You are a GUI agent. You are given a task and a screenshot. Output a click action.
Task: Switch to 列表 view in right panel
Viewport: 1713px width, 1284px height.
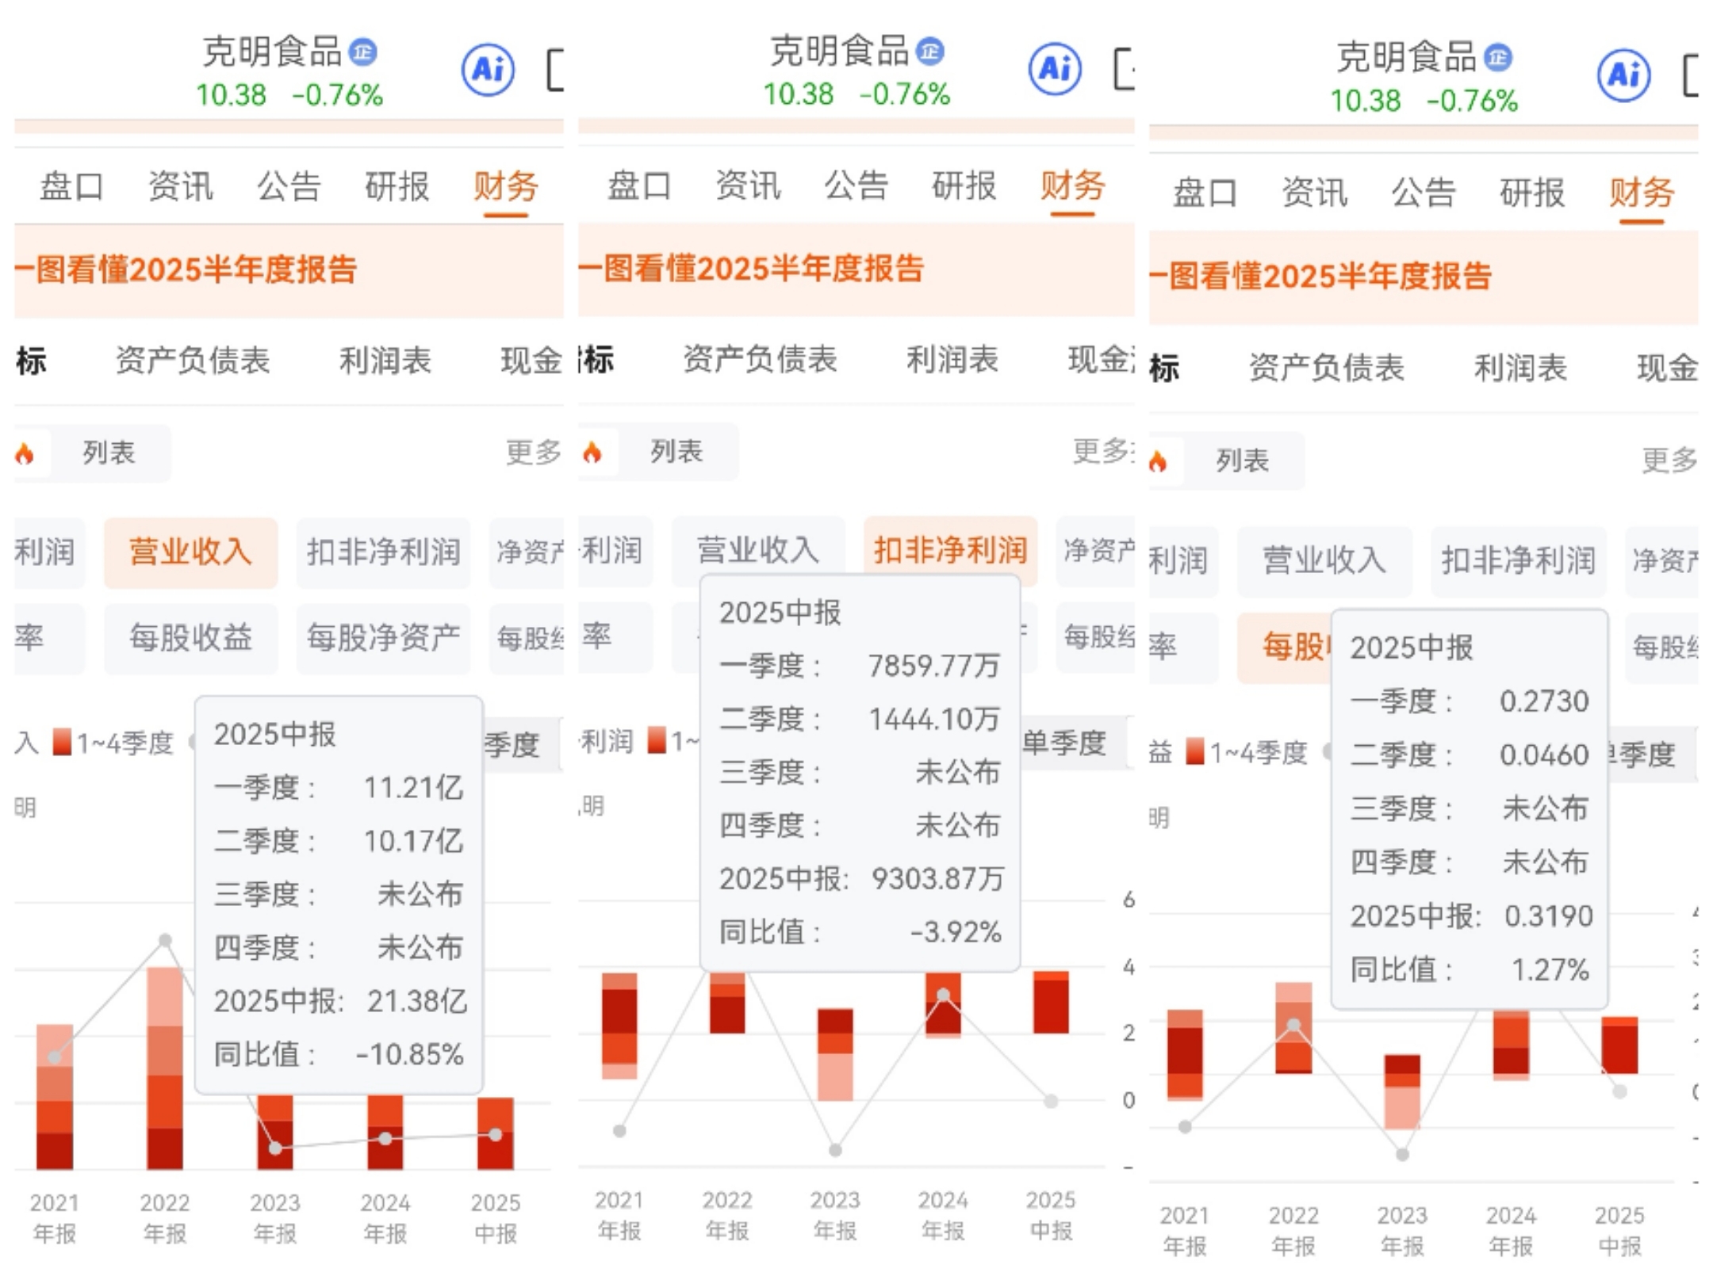[x=1243, y=460]
